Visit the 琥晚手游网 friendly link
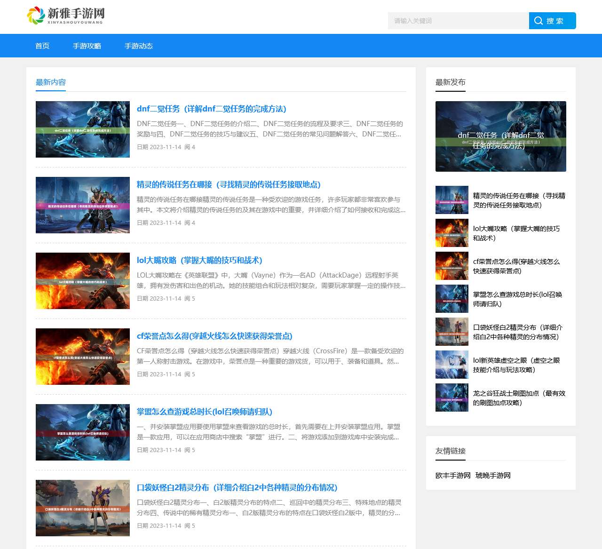 coord(493,476)
